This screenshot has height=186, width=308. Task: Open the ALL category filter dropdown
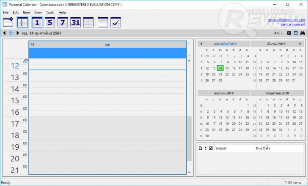(x=278, y=33)
